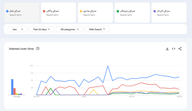
Task: Share the Interest over time chart
Action: [x=180, y=49]
